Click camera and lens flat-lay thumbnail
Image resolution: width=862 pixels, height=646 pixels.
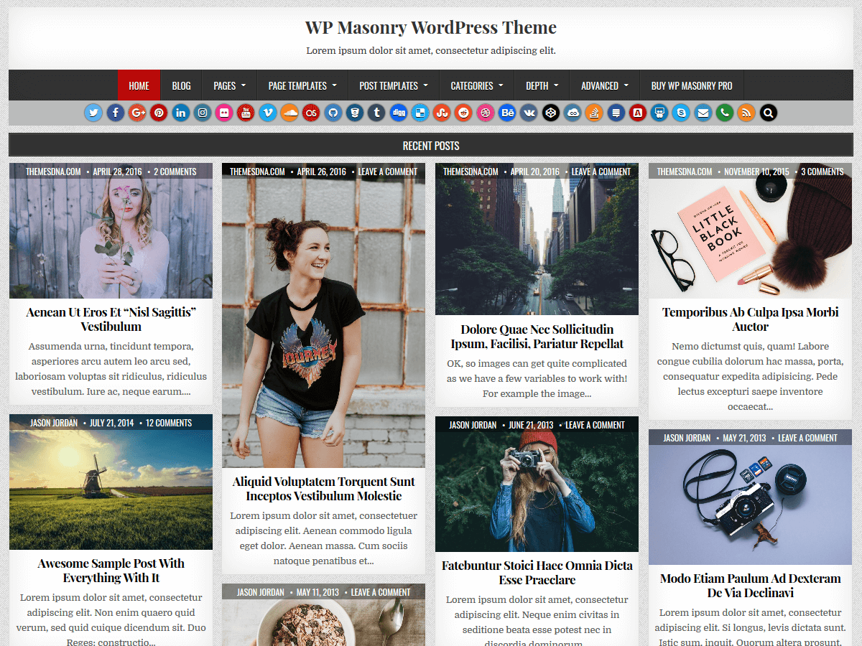(750, 497)
